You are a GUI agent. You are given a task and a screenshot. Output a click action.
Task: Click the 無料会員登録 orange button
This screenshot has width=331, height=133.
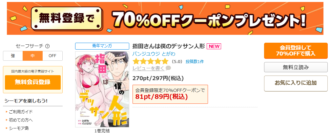33,82
